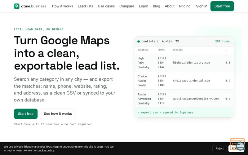
Task: Click the 4.9 rating value
Action: (228, 99)
